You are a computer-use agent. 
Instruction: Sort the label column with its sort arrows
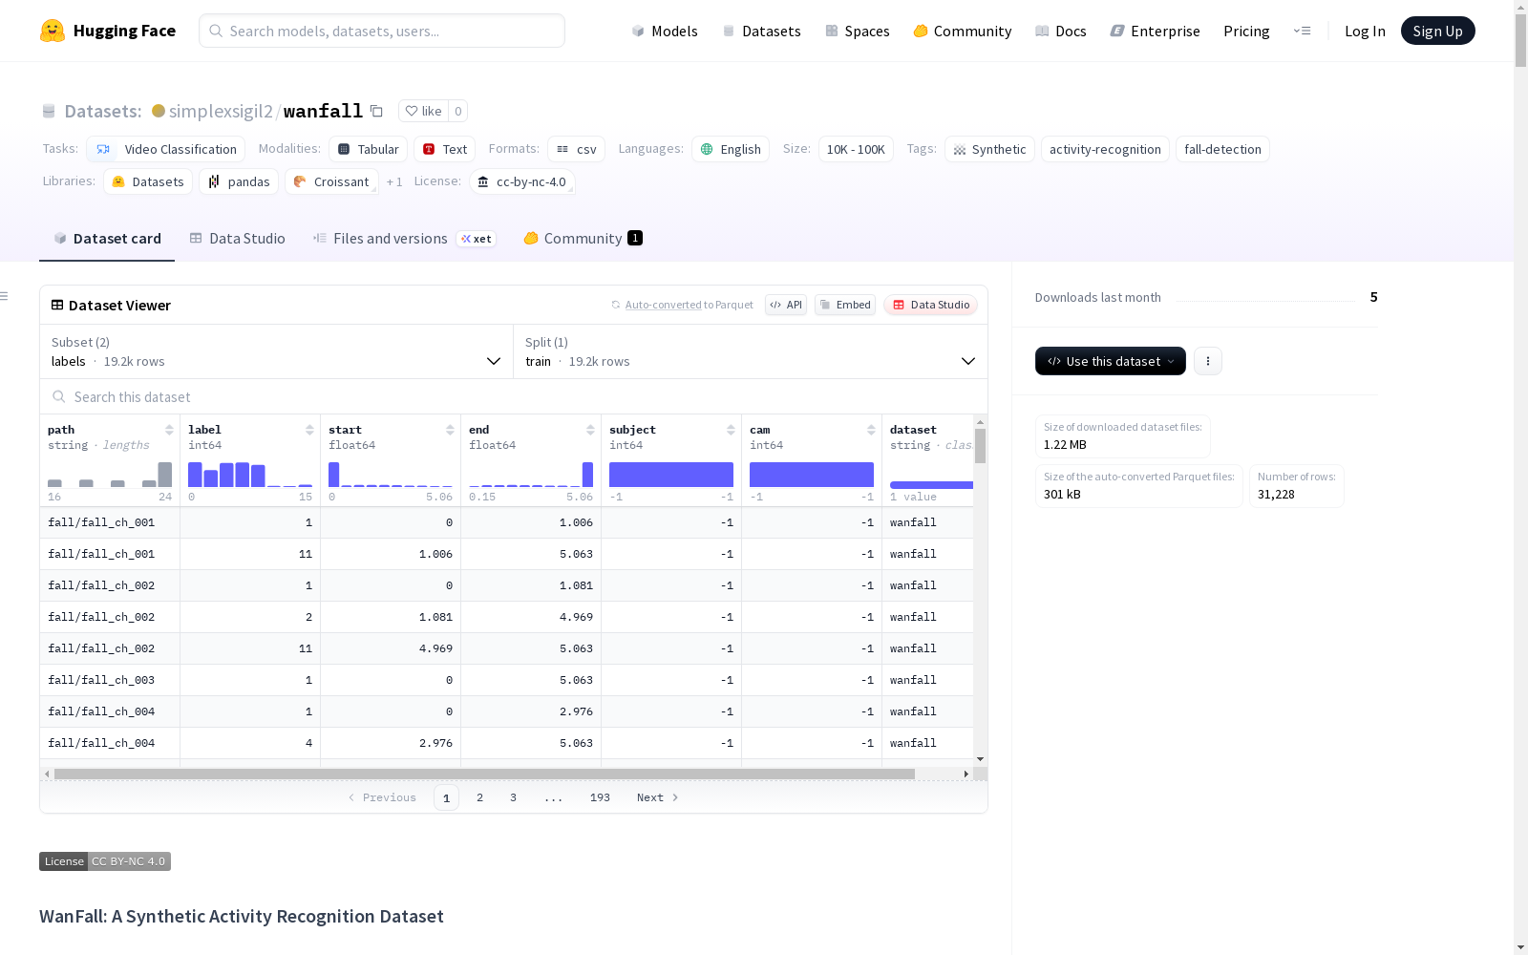pos(309,430)
